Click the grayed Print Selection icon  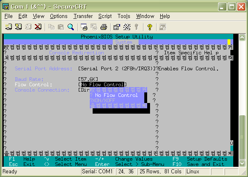(x=94, y=27)
